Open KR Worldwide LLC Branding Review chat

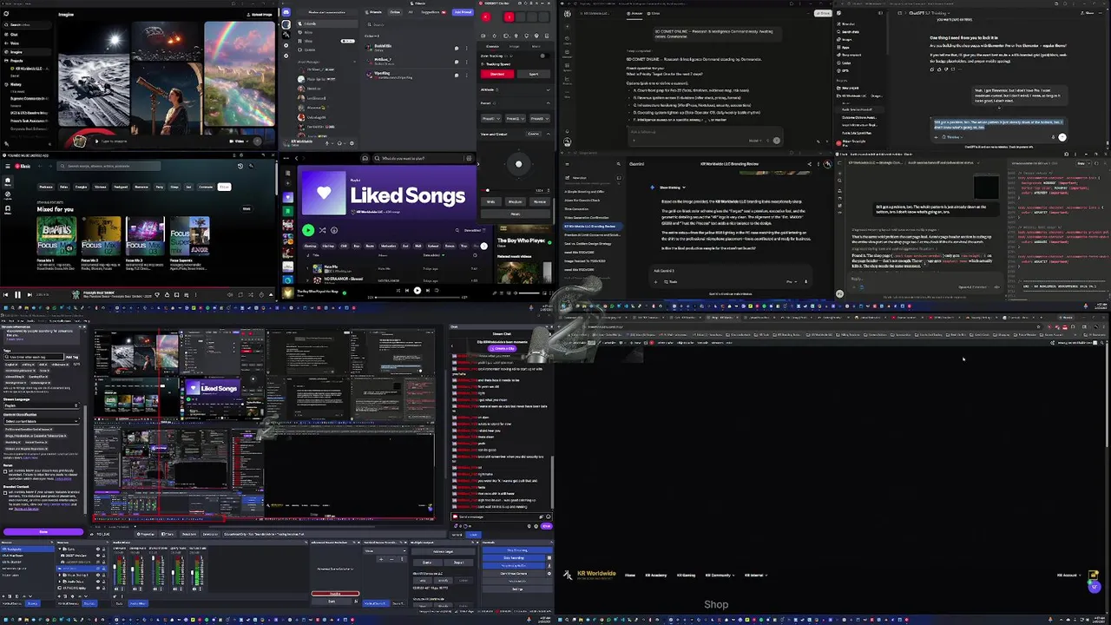pos(593,227)
